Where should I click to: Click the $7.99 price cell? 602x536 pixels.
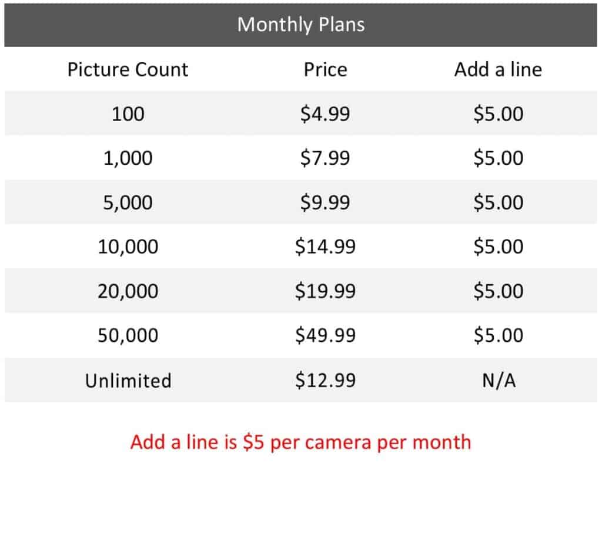click(325, 158)
